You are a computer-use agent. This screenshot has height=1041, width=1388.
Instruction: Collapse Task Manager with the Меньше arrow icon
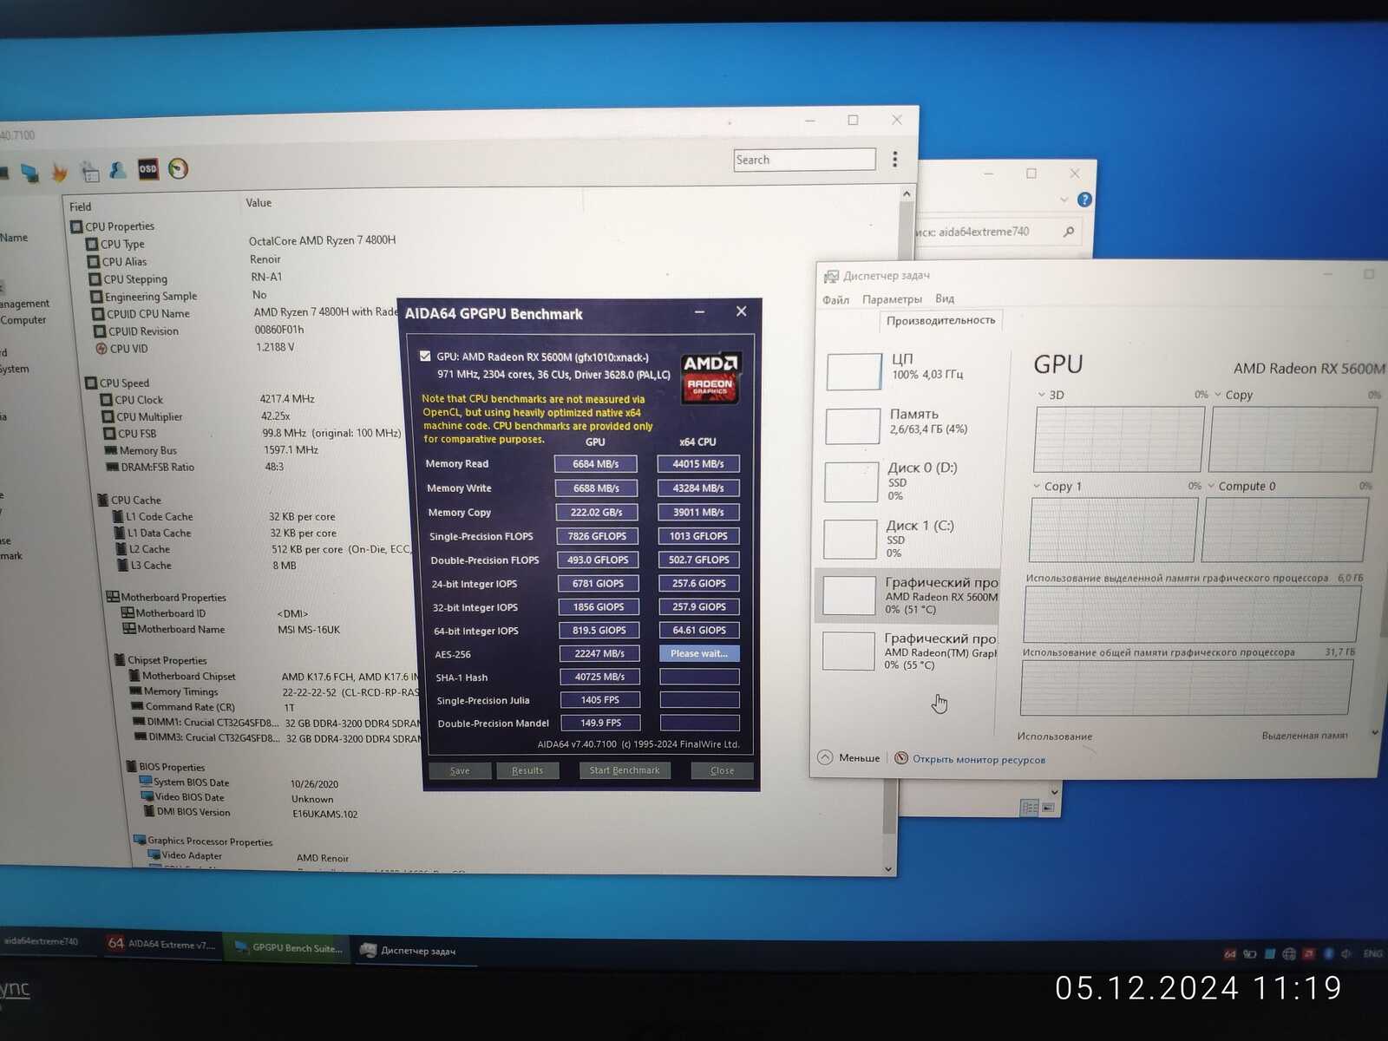pos(825,756)
